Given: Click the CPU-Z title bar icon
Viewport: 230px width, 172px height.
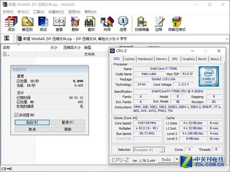Looking at the screenshot, I should coord(112,51).
